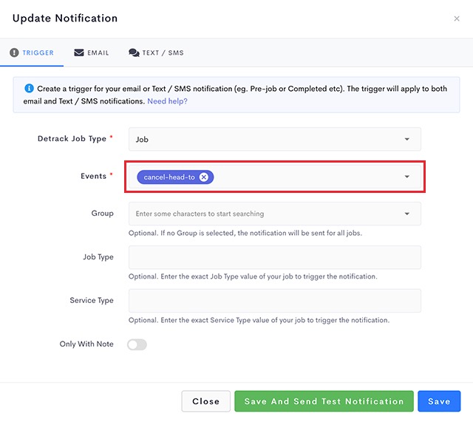Image resolution: width=473 pixels, height=422 pixels.
Task: Click the blue Save button
Action: click(x=439, y=401)
